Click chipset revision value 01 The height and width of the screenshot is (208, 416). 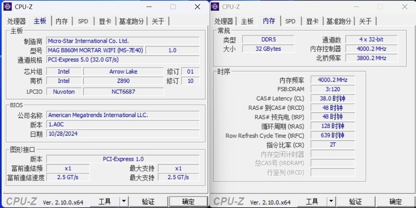coord(190,72)
